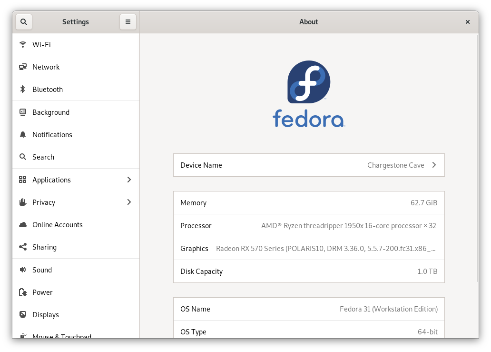Click the Graphics Radeon RX 570 value
Screen dimensions: 491x352
[x=325, y=249]
